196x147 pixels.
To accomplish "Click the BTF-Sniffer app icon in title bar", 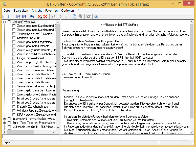I will tap(4, 4).
